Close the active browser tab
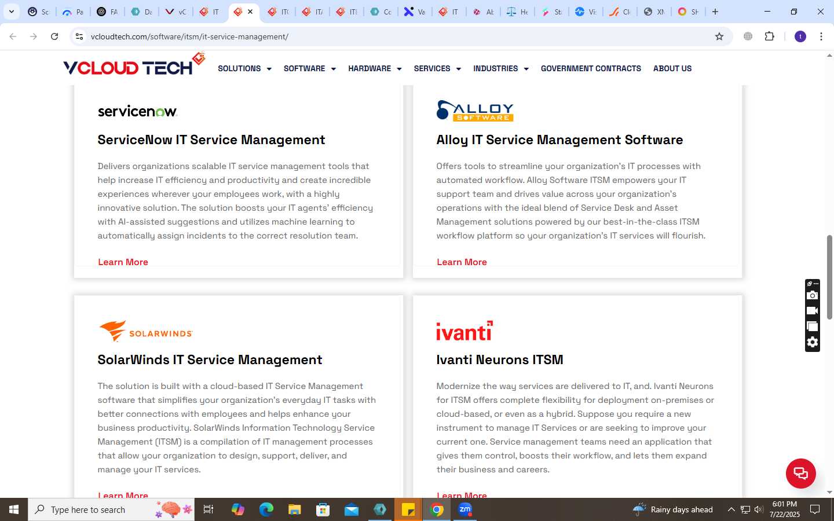The image size is (834, 521). click(250, 12)
